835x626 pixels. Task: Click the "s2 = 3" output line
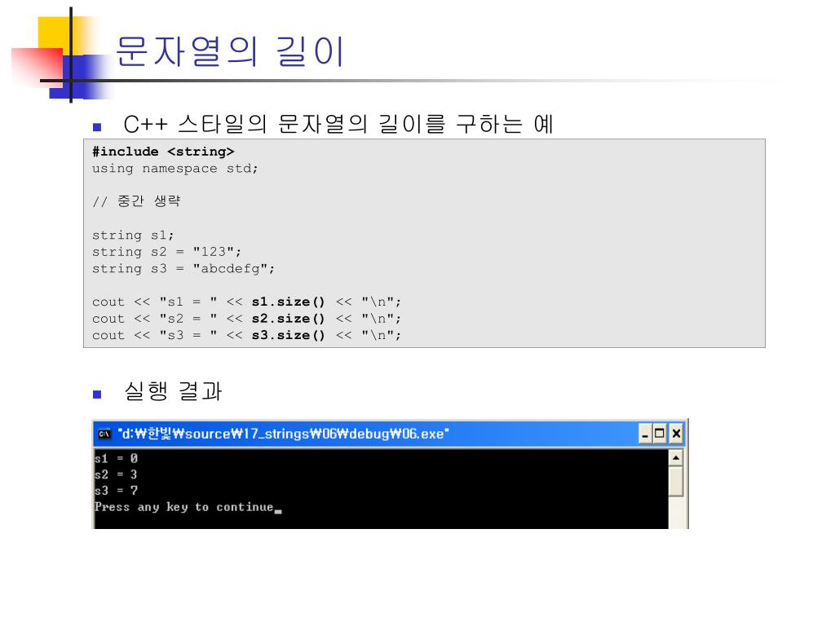click(116, 474)
